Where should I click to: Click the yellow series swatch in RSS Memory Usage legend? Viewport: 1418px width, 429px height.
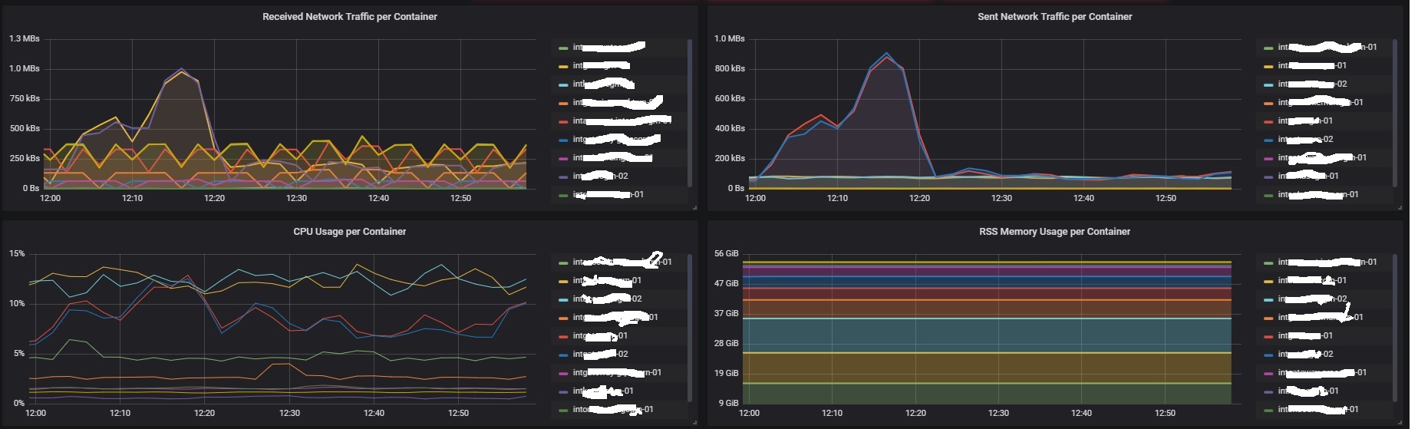(x=1268, y=281)
